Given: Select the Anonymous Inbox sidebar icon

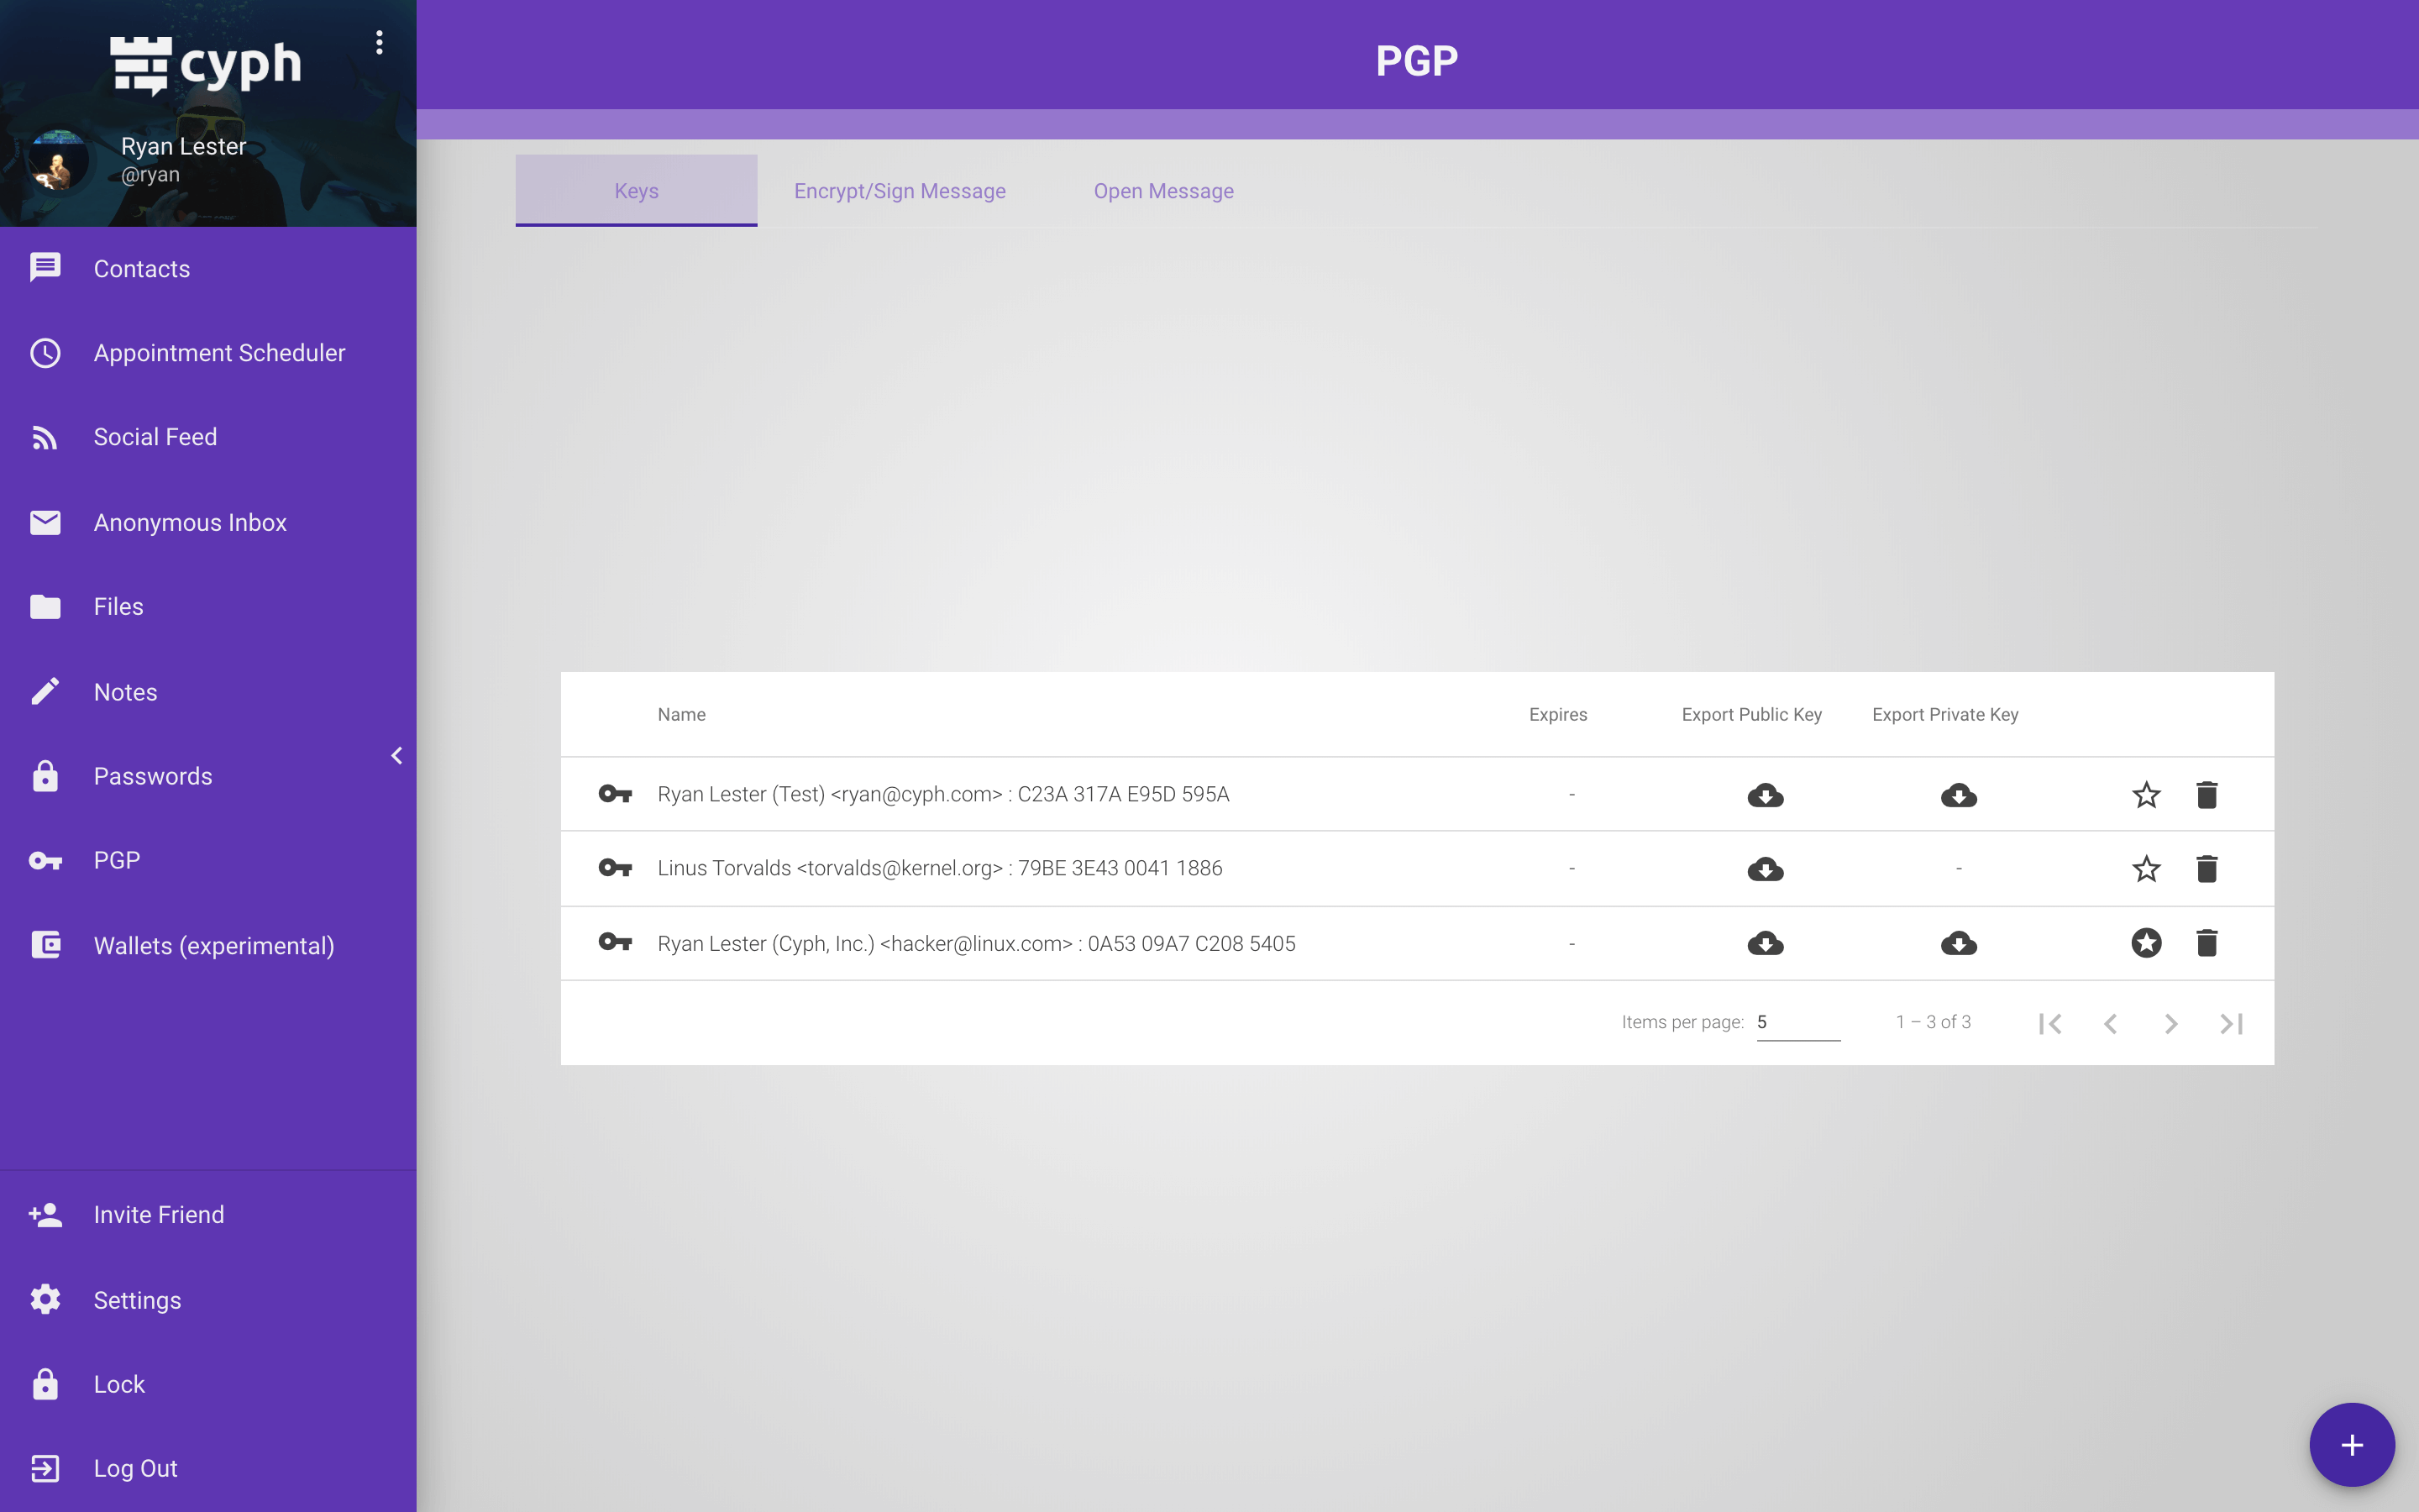Looking at the screenshot, I should 45,522.
